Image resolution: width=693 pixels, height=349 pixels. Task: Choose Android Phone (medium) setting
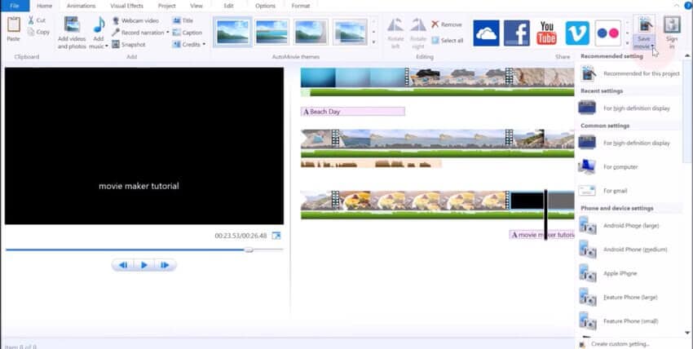click(629, 250)
